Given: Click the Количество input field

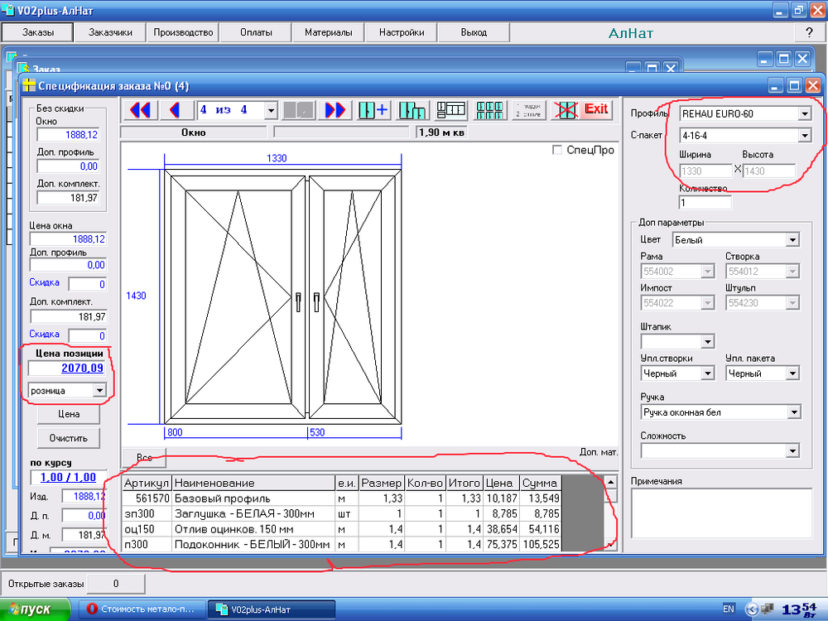Looking at the screenshot, I should click(x=705, y=203).
